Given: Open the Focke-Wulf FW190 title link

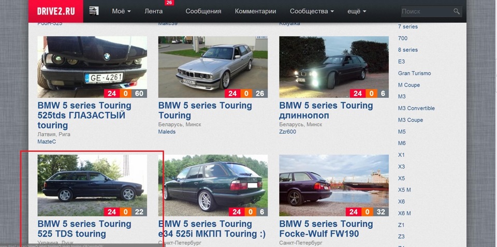Looking at the screenshot, I should [326, 229].
